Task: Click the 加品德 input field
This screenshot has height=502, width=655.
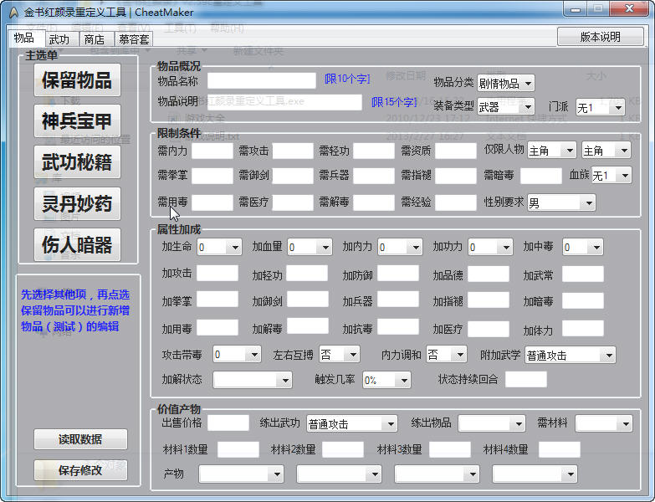Action: [489, 274]
